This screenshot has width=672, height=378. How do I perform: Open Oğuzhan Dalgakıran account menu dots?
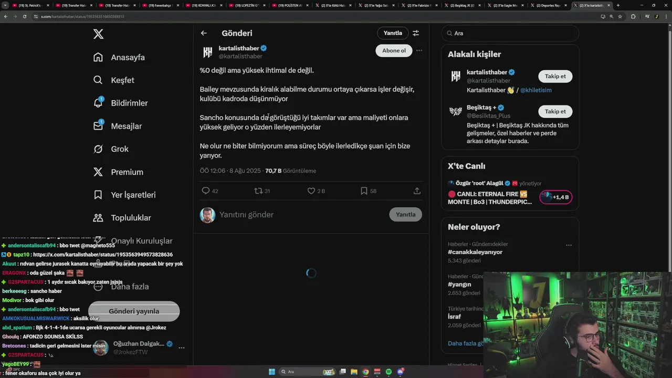[x=182, y=348]
